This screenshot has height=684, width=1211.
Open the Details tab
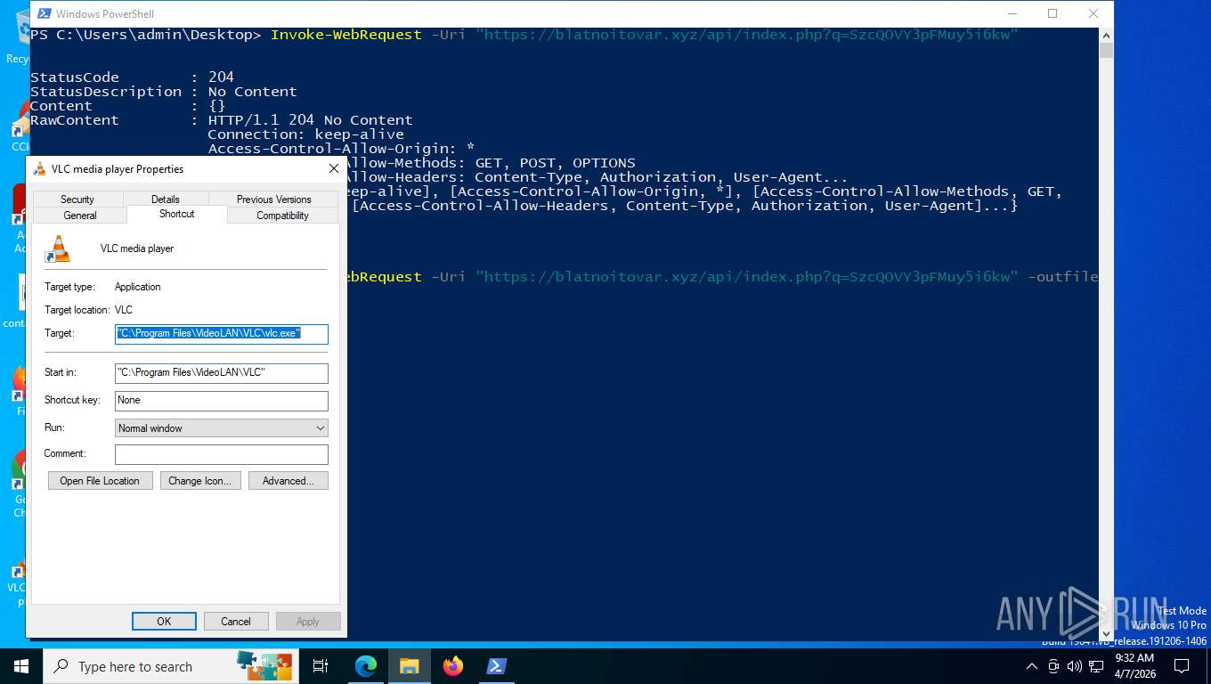click(165, 199)
